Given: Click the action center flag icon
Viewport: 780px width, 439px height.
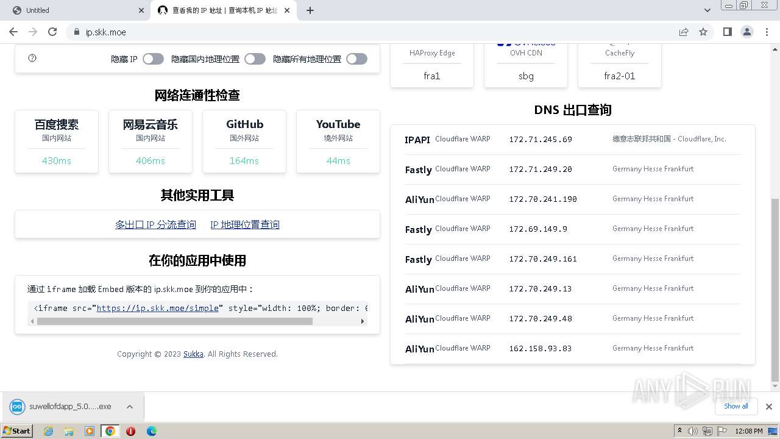Looking at the screenshot, I should [721, 431].
